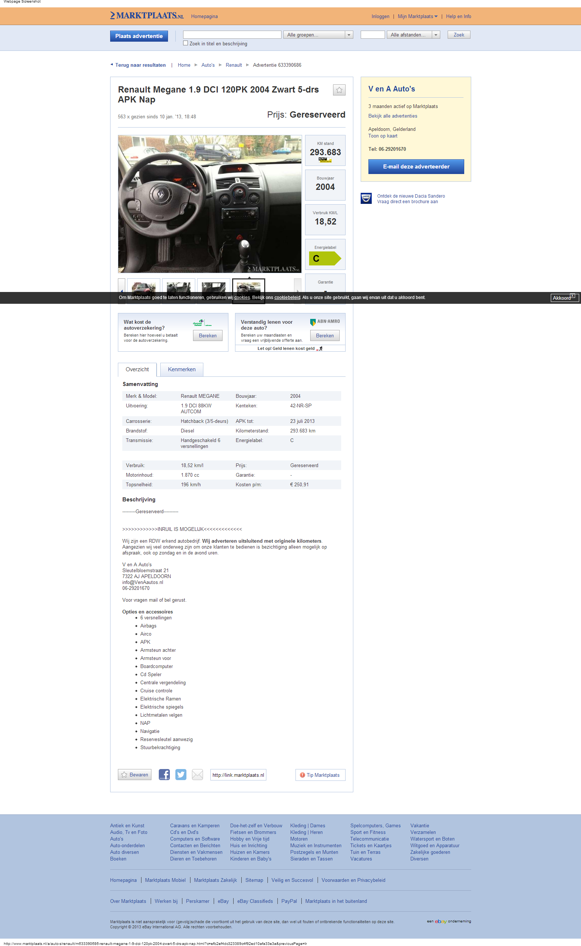
Task: Click the postcode input field
Action: point(372,35)
